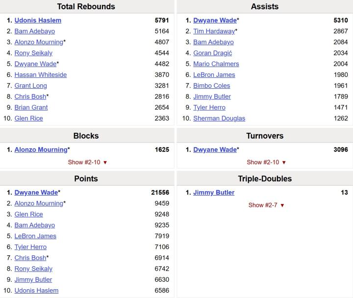Open Hassan Whiteside player page
Image resolution: width=353 pixels, height=298 pixels.
click(40, 75)
